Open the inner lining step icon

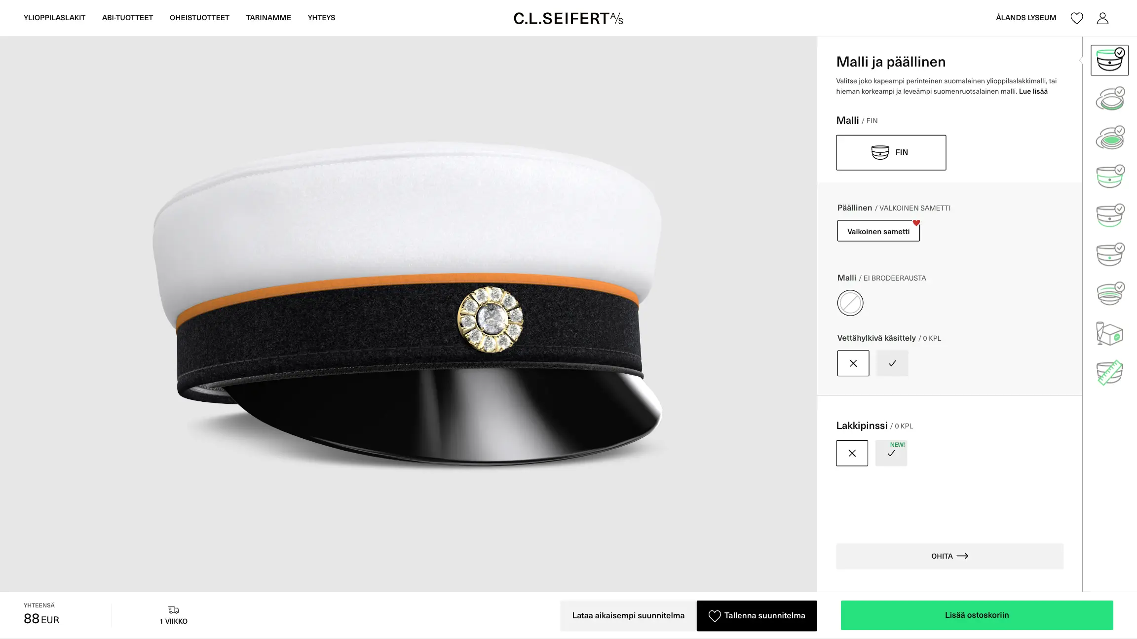click(1109, 138)
